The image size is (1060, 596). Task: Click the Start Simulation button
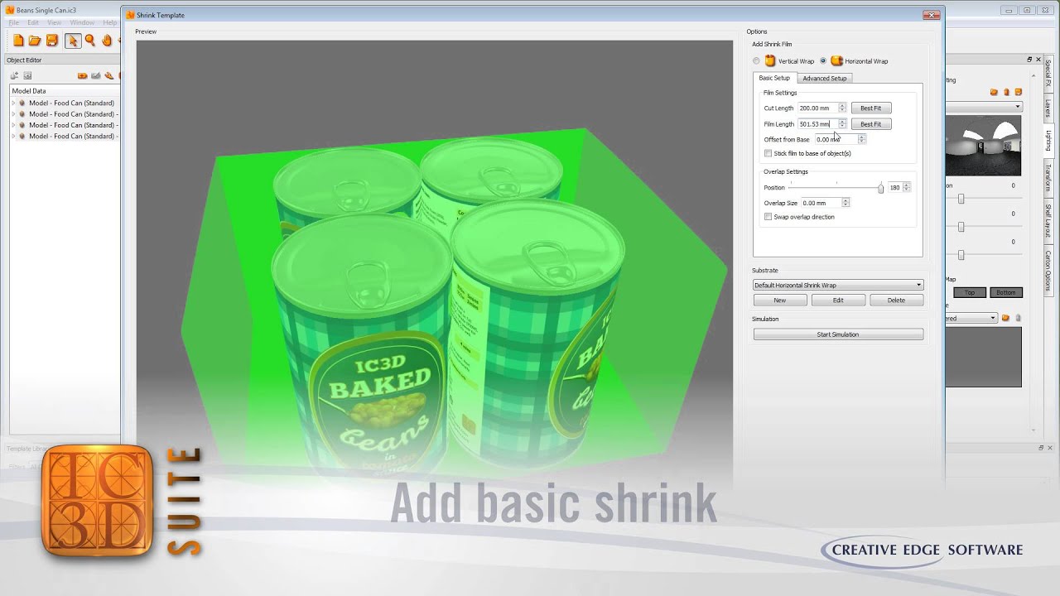pos(838,334)
